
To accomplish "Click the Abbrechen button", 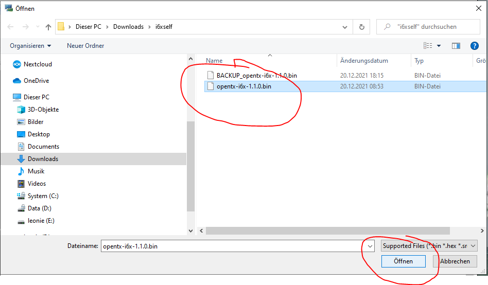I will click(x=455, y=261).
